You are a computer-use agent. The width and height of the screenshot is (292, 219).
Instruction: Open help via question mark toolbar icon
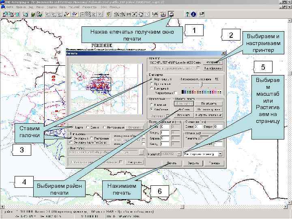pyautogui.click(x=187, y=14)
